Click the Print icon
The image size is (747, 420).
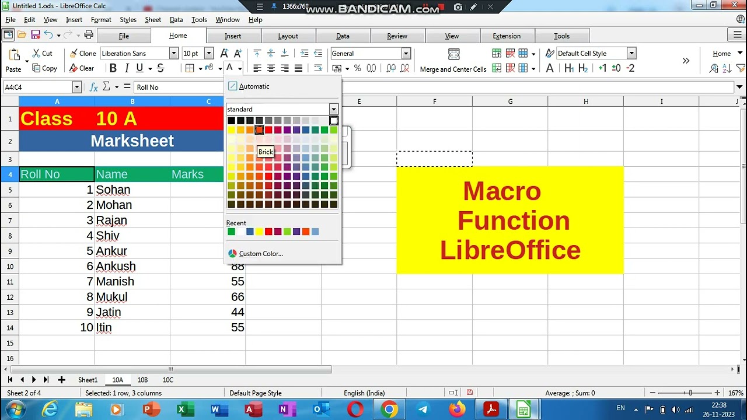click(x=89, y=35)
